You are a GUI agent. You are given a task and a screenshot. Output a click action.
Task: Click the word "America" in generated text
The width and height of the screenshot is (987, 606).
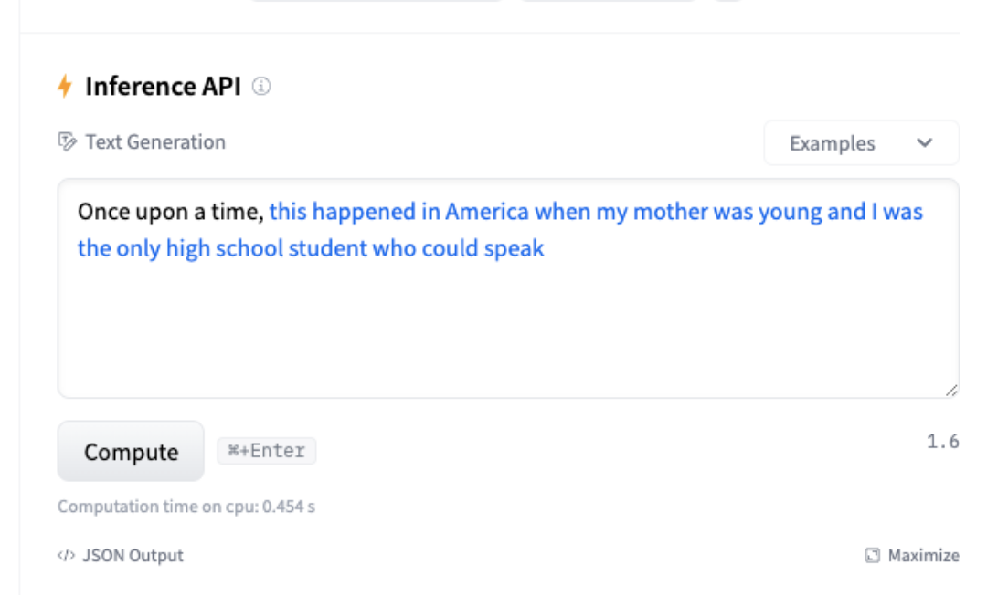coord(487,212)
